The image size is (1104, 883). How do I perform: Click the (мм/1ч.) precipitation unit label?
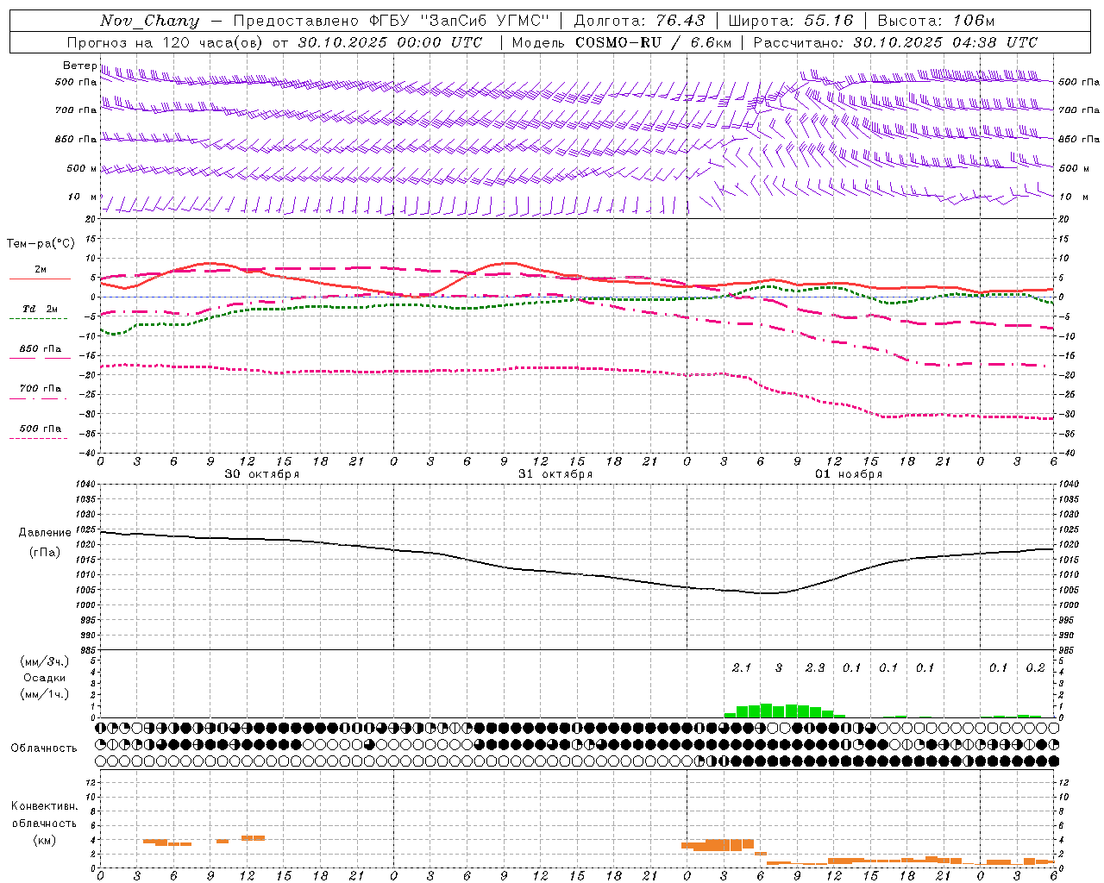tap(45, 694)
